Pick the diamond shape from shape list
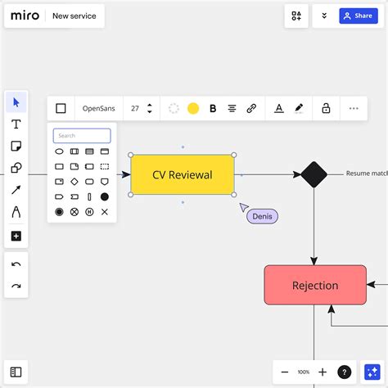The width and height of the screenshot is (388, 388). coord(74,182)
